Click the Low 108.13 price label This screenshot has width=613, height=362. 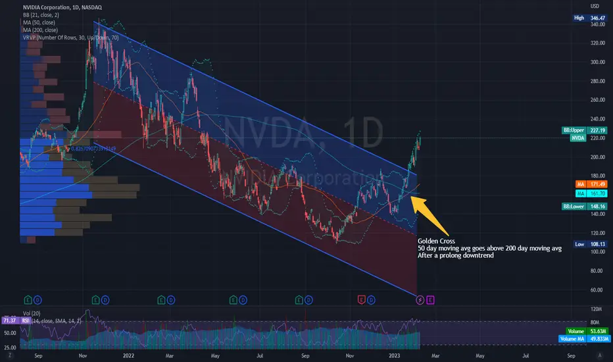tap(590, 244)
